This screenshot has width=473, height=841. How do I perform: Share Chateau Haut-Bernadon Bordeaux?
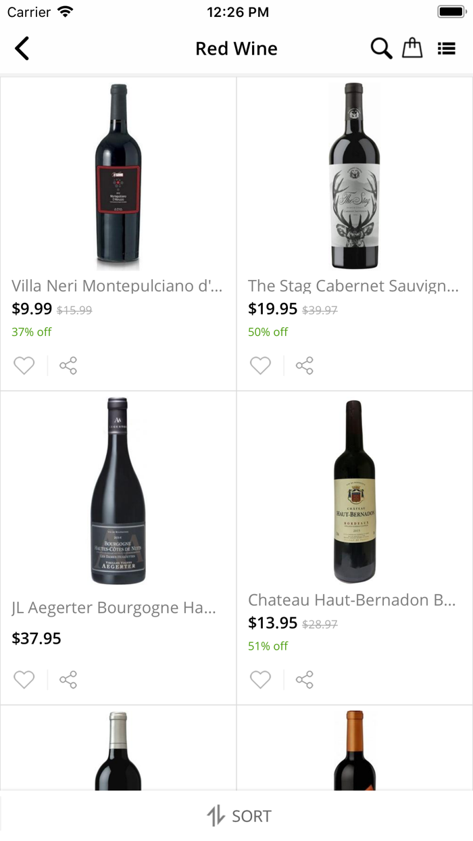304,679
